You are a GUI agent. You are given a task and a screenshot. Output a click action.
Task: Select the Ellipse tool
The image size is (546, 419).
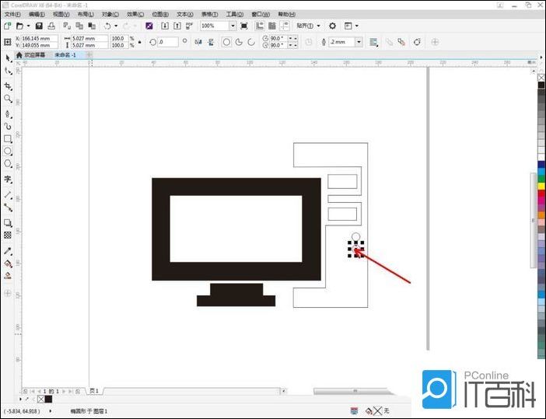8,151
